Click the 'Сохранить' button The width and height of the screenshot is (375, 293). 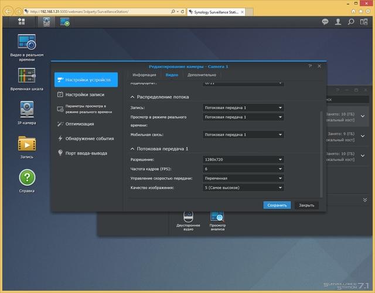tap(277, 205)
